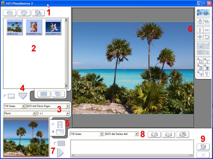Viewport: 213px width, 159px height.
Task: Open the Photo type dropdown
Action: (34, 113)
